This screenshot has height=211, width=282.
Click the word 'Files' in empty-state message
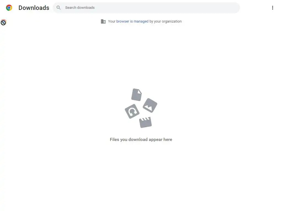tap(114, 139)
